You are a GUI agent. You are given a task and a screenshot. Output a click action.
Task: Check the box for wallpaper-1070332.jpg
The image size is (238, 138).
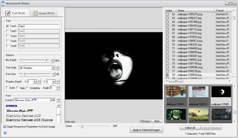(167, 33)
